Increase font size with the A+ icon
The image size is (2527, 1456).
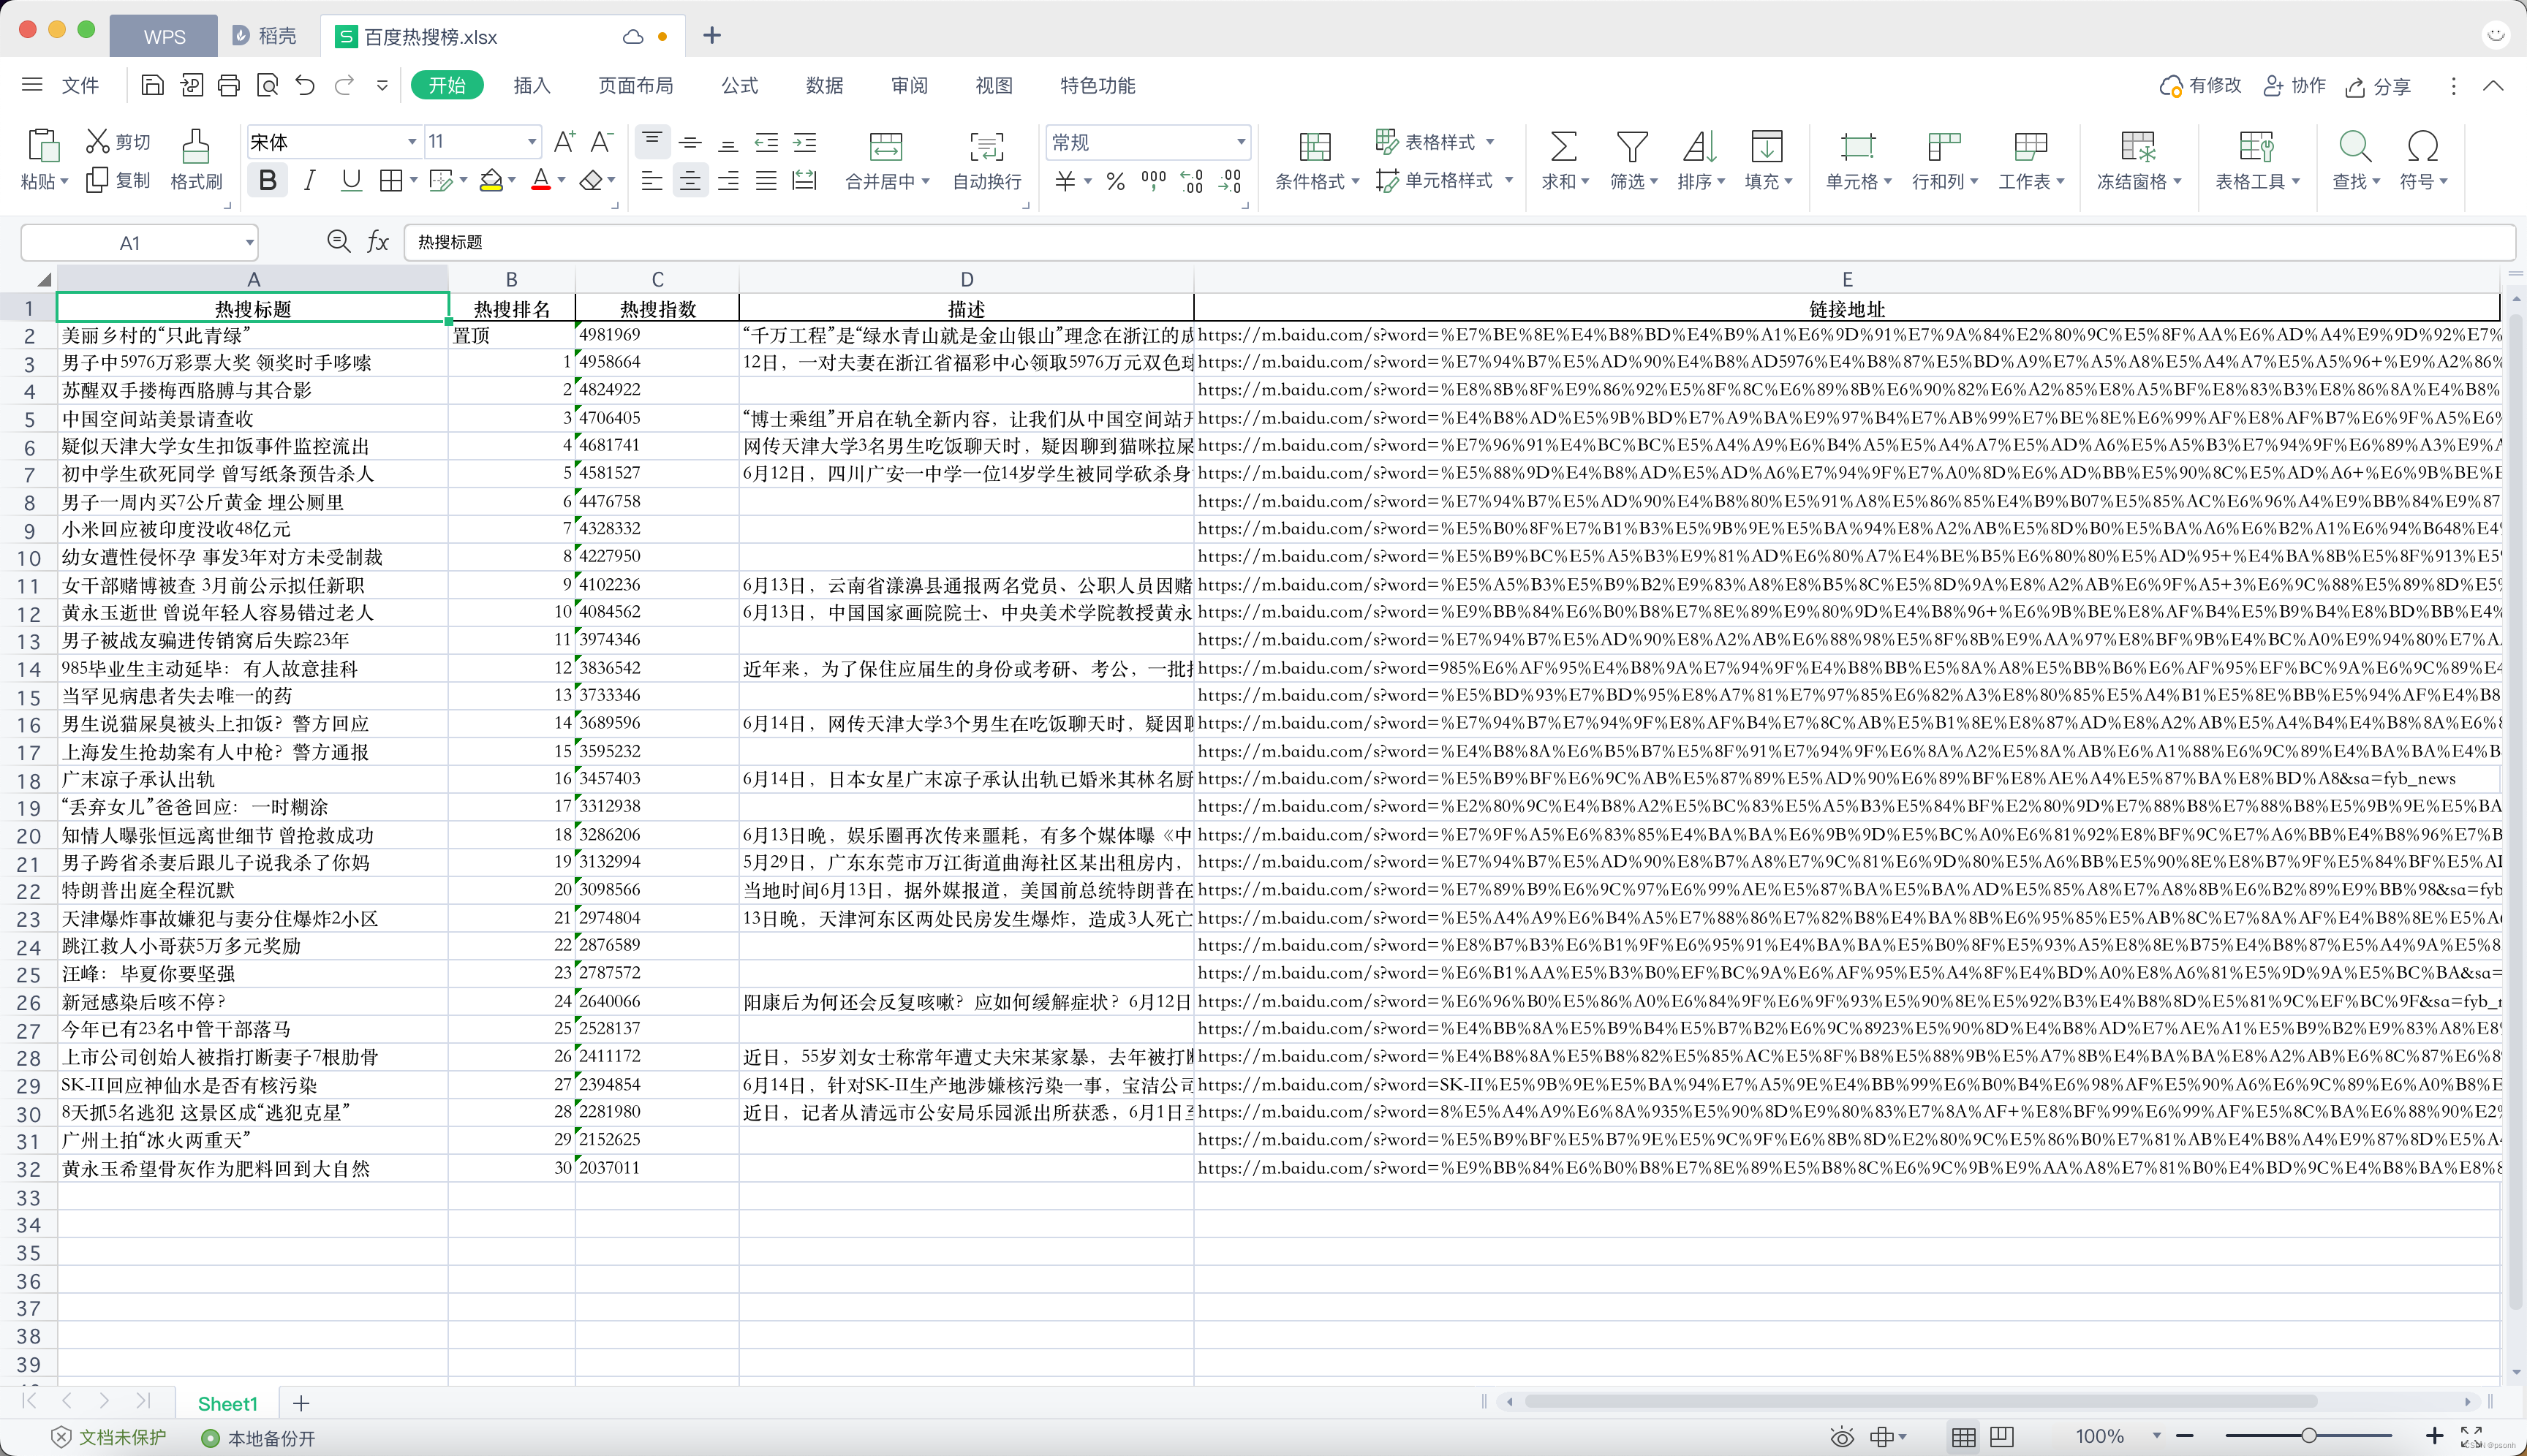pyautogui.click(x=564, y=142)
